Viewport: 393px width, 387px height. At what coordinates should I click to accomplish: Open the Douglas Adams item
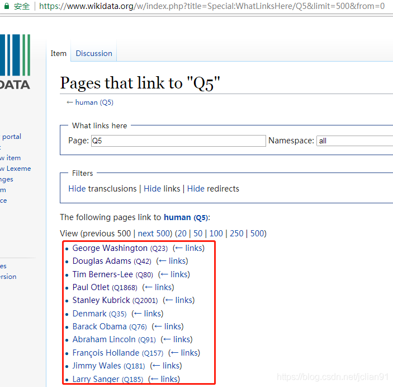(102, 261)
